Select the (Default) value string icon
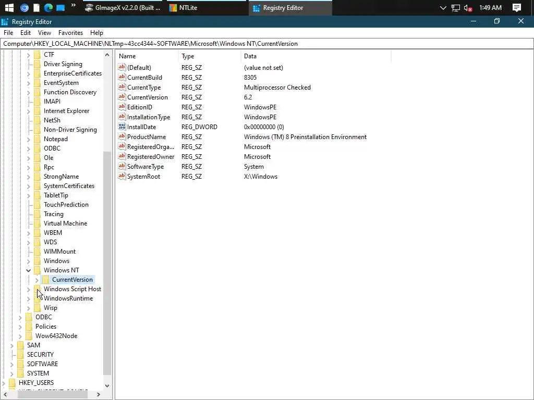The width and height of the screenshot is (534, 400). point(122,67)
